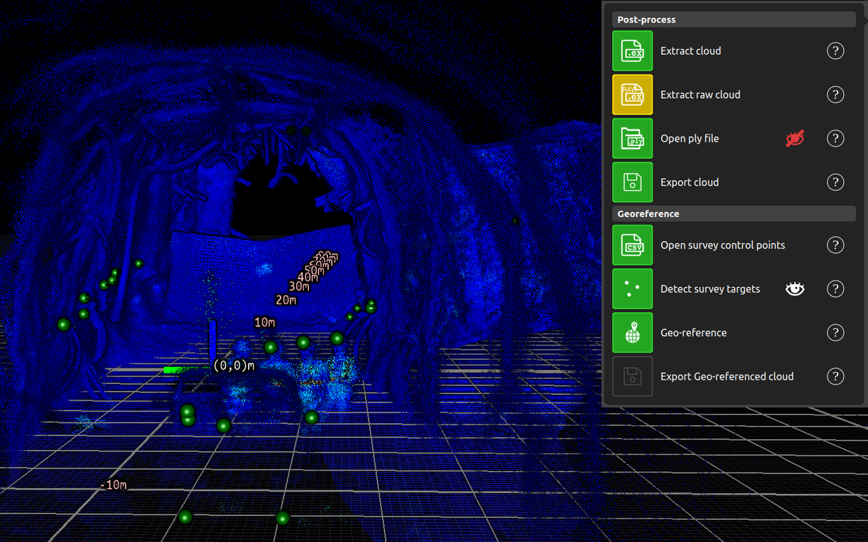Click the Open ply file folder icon
The image size is (868, 542).
tap(632, 138)
